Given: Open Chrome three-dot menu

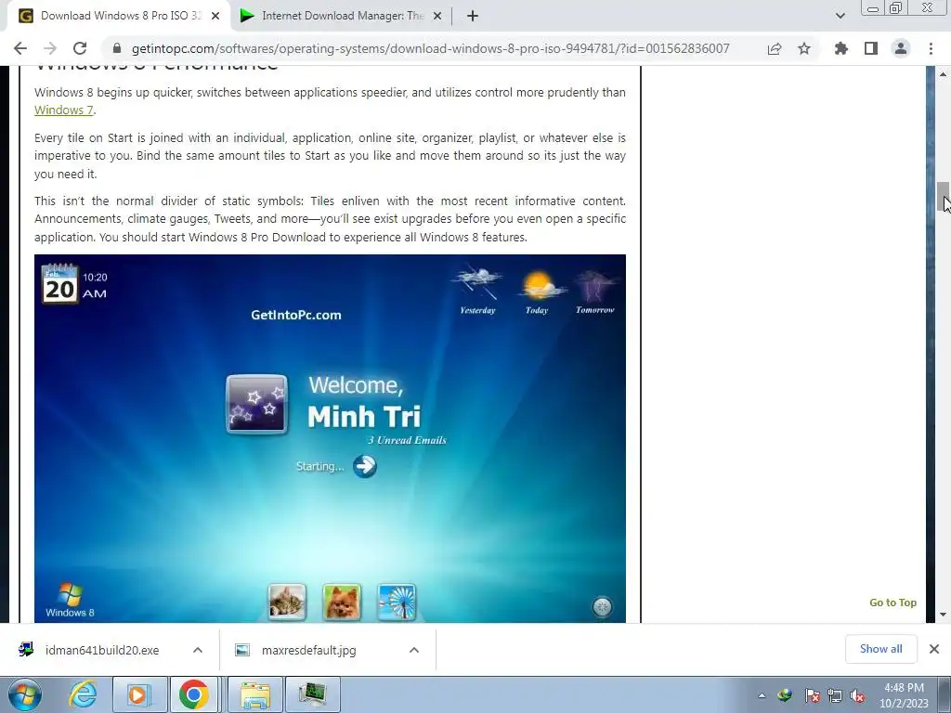Looking at the screenshot, I should tap(931, 48).
